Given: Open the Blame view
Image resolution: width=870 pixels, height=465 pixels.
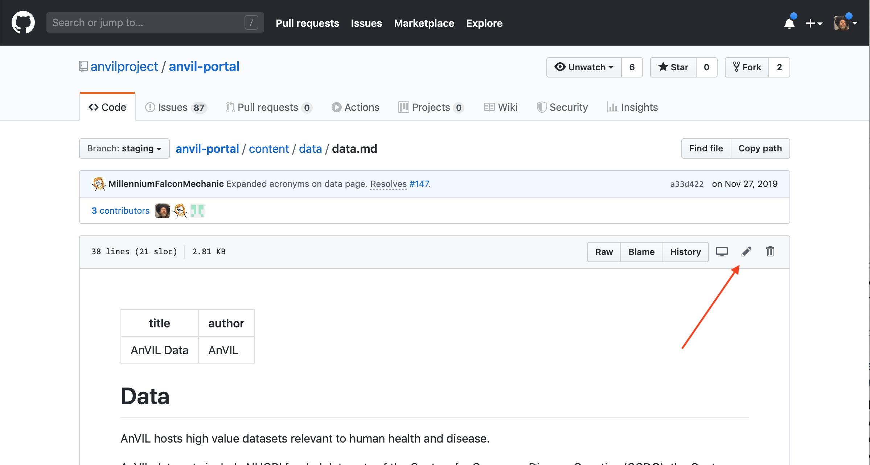Looking at the screenshot, I should point(641,252).
